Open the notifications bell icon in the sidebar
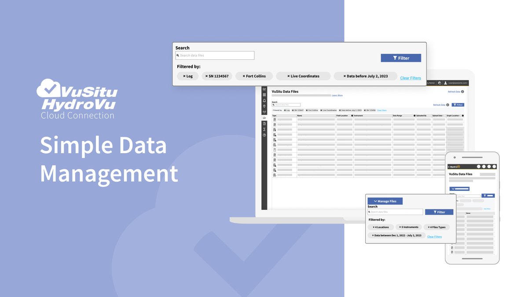 pos(264,101)
